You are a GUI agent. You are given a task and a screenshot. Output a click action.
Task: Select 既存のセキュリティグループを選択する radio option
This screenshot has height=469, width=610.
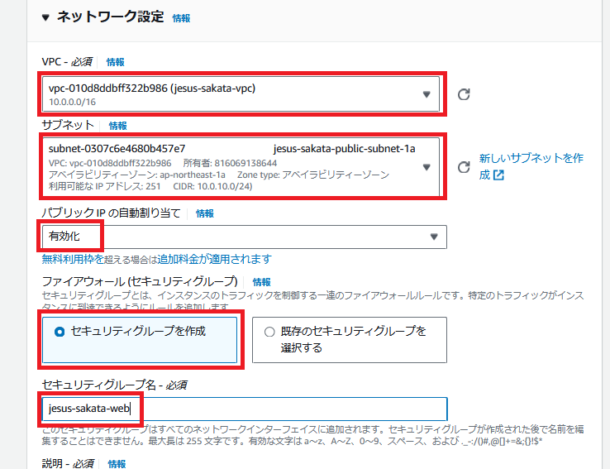[x=350, y=340]
